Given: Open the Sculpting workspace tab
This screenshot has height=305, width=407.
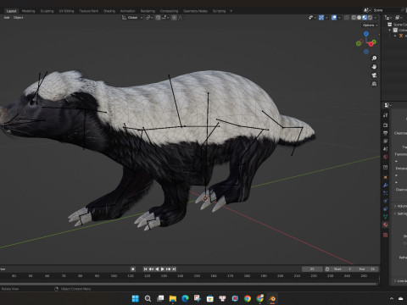Looking at the screenshot, I should 47,11.
